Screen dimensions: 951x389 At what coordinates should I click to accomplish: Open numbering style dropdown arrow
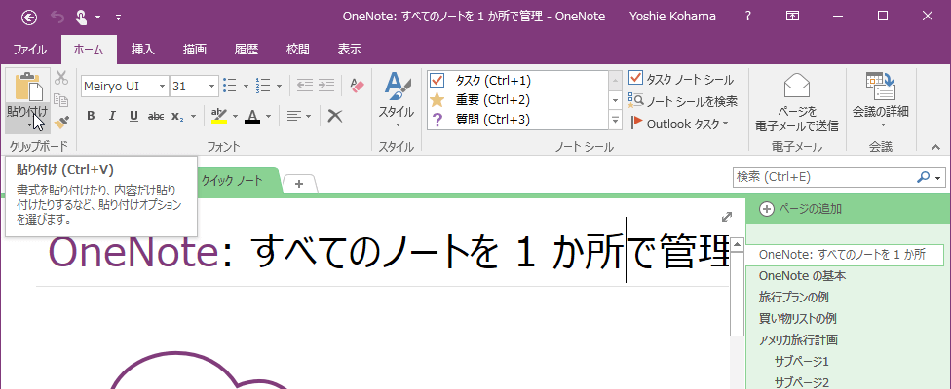pos(279,86)
